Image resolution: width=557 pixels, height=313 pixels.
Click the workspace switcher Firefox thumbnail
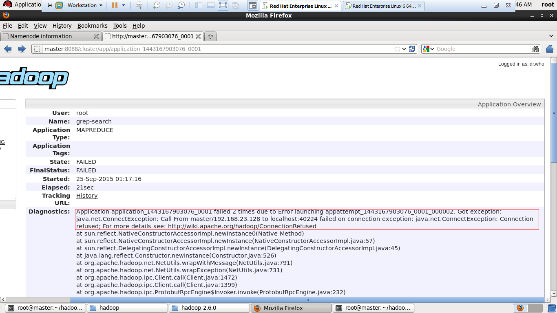click(x=520, y=308)
